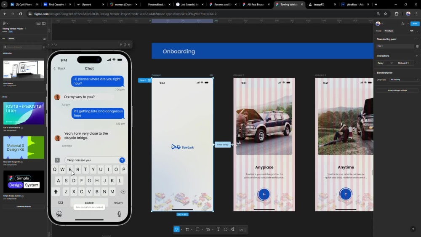The width and height of the screenshot is (421, 237).
Task: Select the Pen tool
Action: point(208,229)
